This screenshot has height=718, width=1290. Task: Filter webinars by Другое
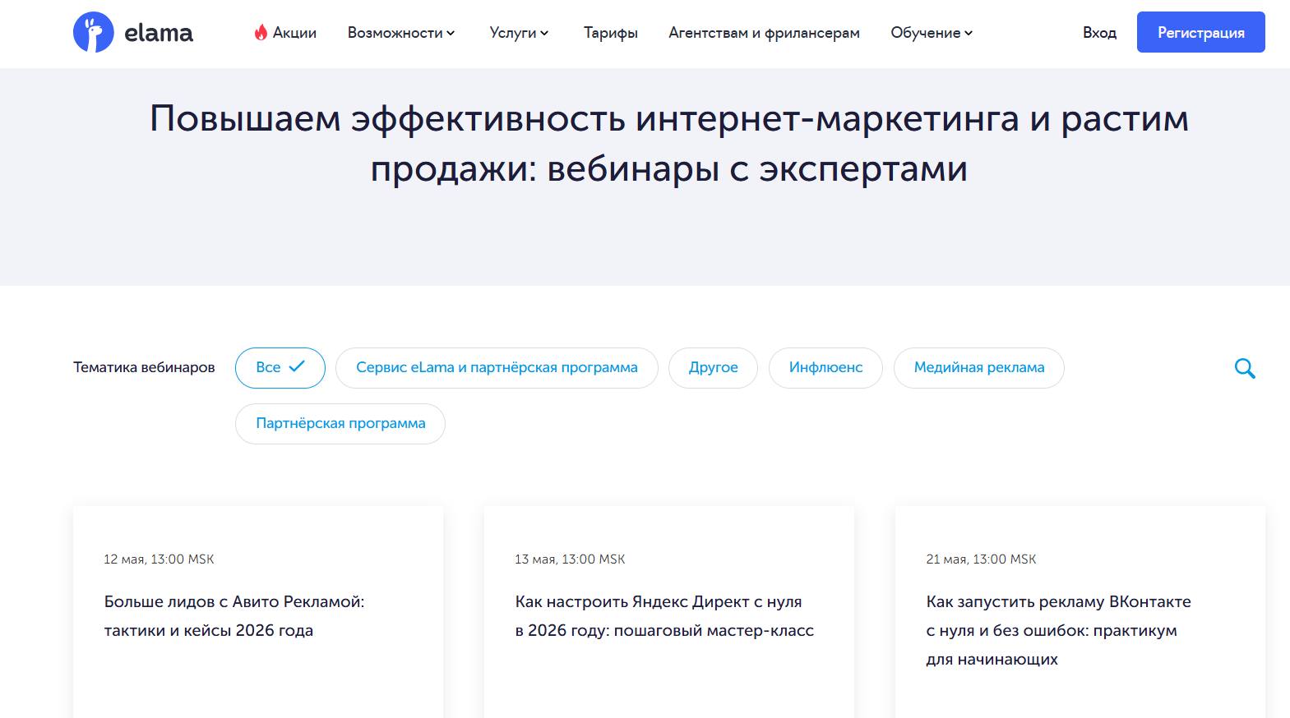click(x=713, y=368)
